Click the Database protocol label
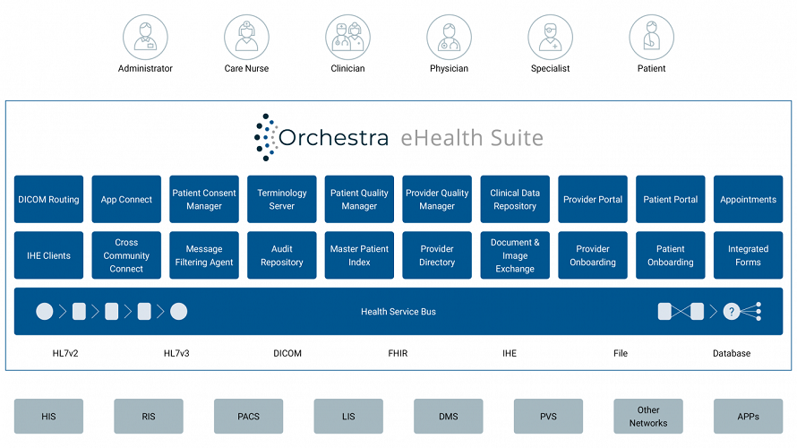797x448 pixels. click(732, 353)
